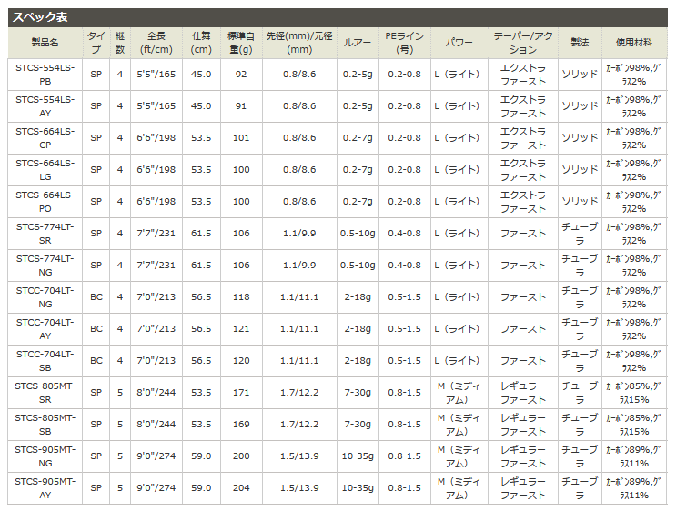Click length 7'7"/231 in STCS-774LT-SR row
The image size is (676, 511).
pos(156,234)
